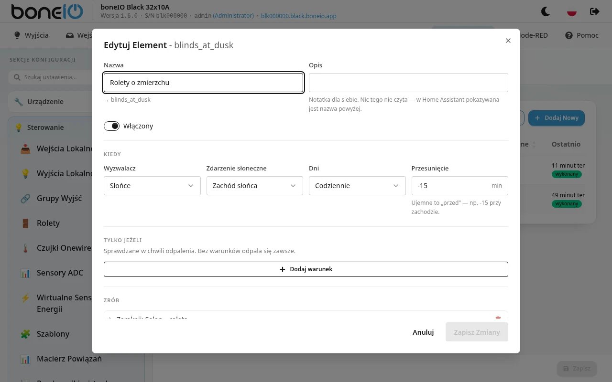Click the Opis description field
This screenshot has height=382, width=612.
408,83
